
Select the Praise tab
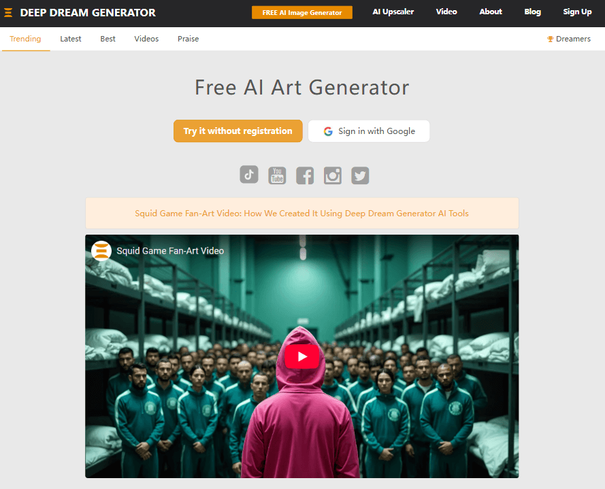[189, 39]
